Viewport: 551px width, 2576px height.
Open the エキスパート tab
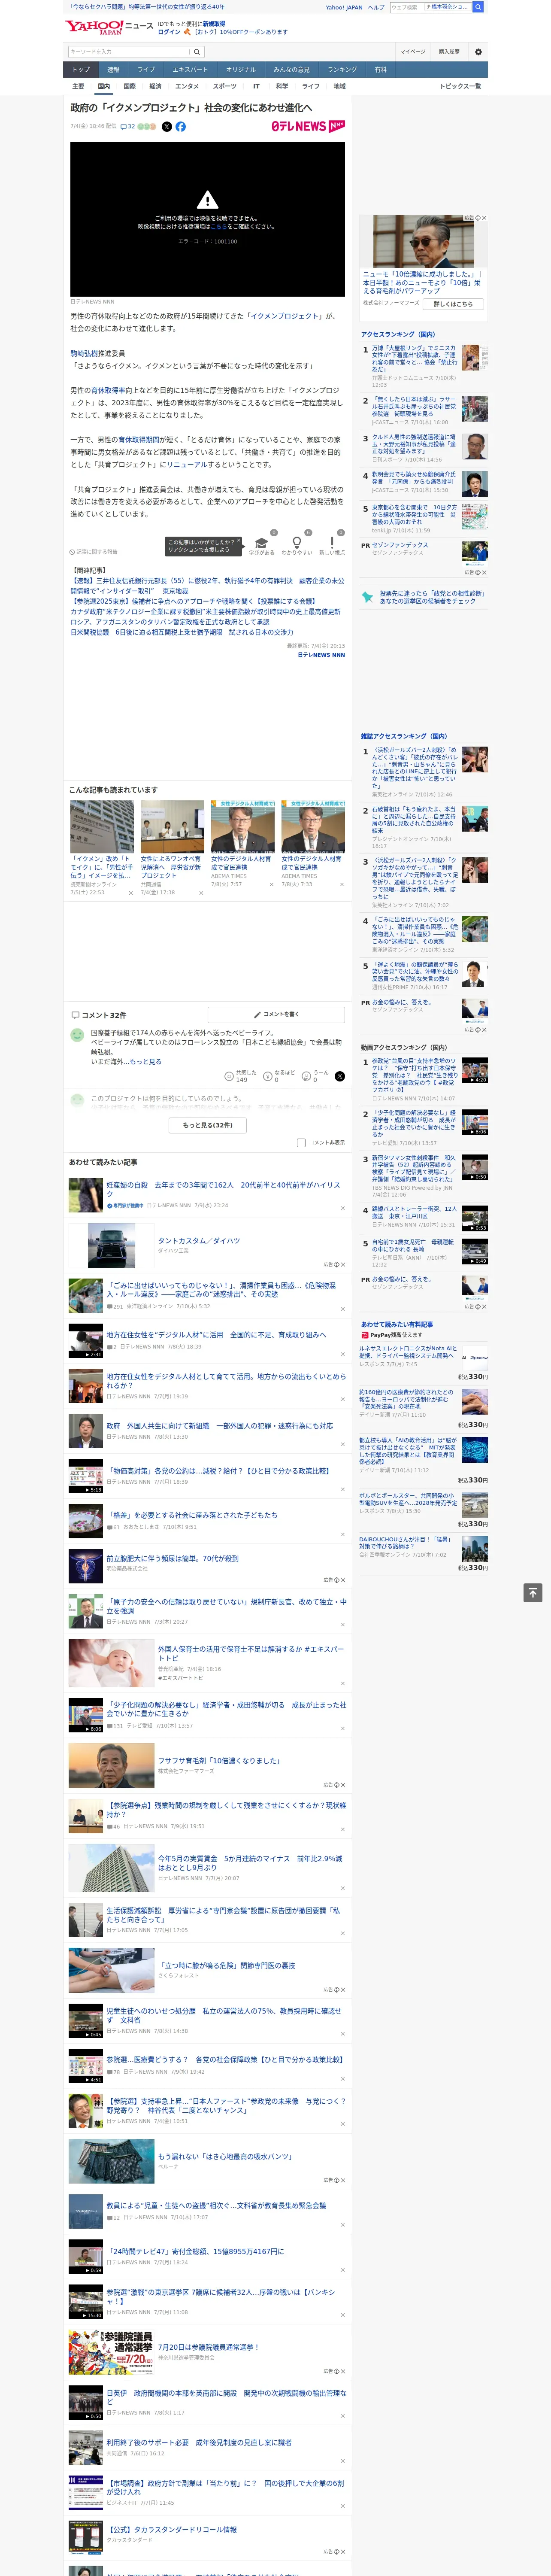point(190,70)
